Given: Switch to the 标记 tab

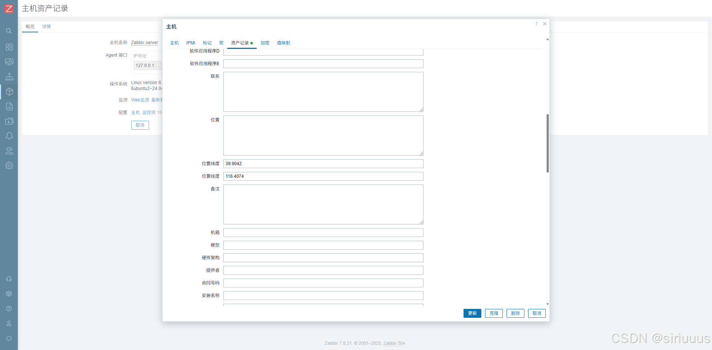Looking at the screenshot, I should [207, 43].
